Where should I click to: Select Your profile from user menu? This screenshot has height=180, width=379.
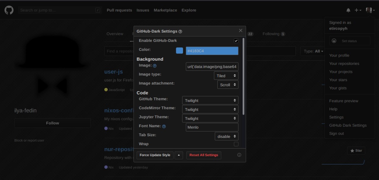point(339,55)
